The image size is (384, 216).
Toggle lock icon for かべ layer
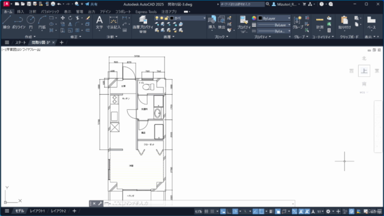point(167,18)
